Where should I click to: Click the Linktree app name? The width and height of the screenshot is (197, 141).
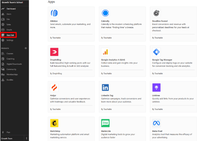click(156, 95)
